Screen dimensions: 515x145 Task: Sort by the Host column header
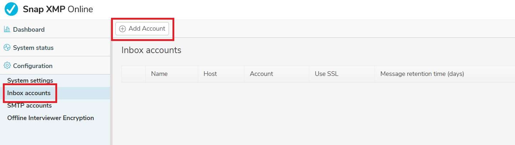[x=210, y=74]
